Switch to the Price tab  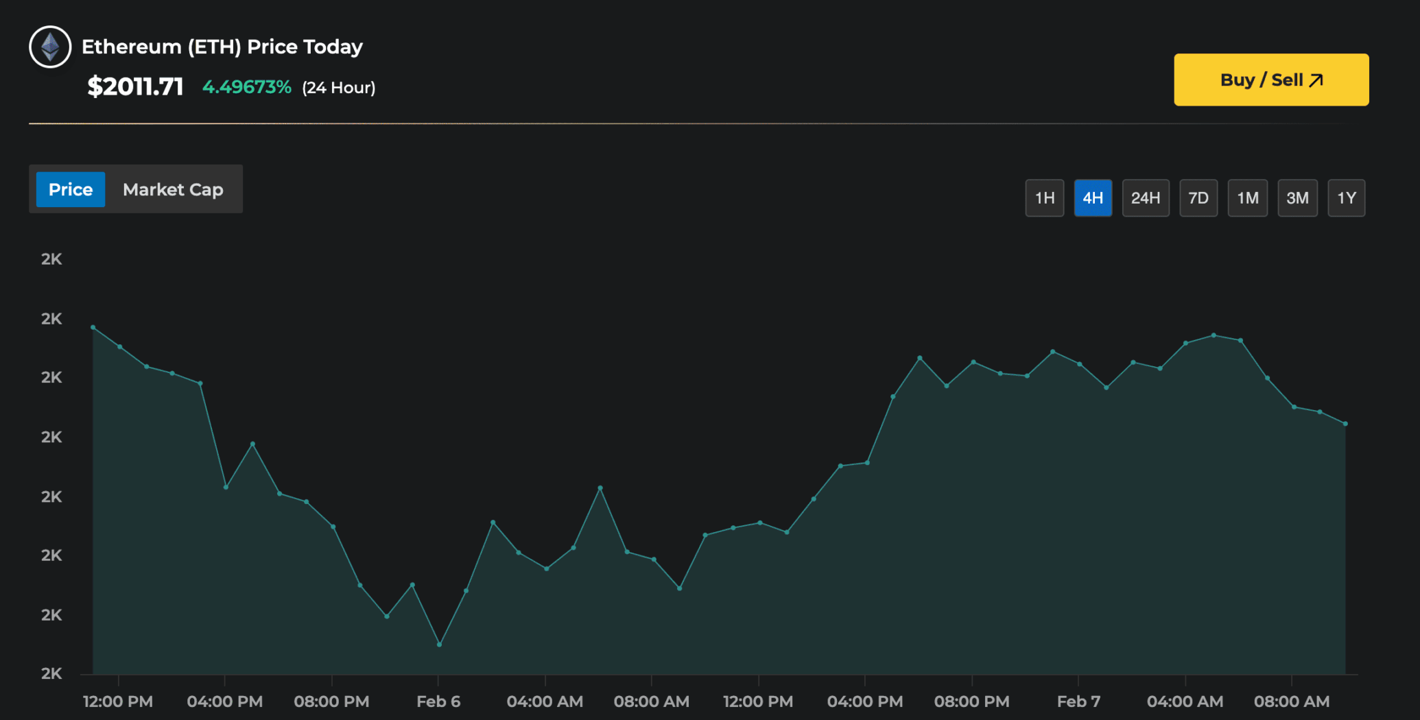click(71, 189)
